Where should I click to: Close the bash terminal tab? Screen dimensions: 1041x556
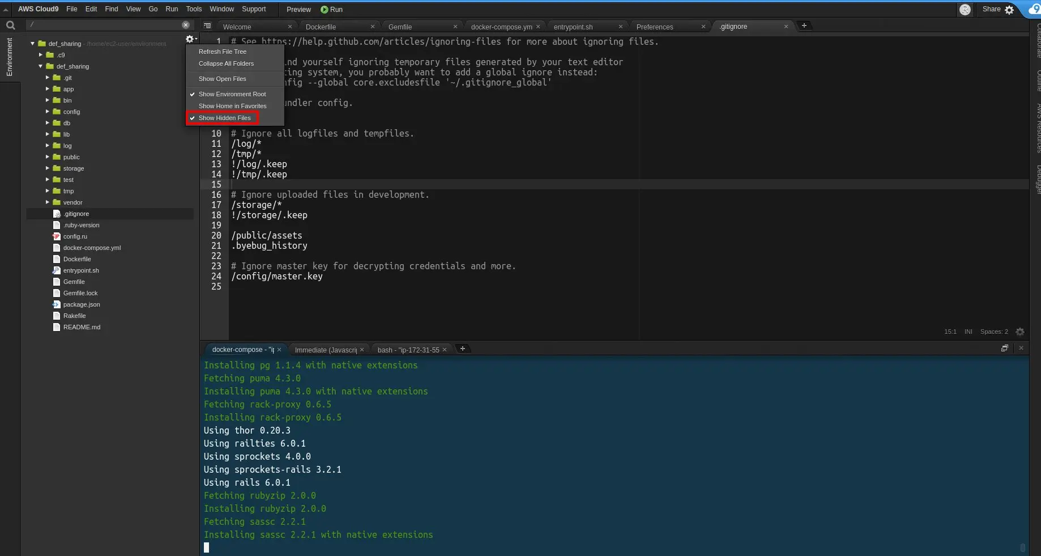click(x=445, y=350)
